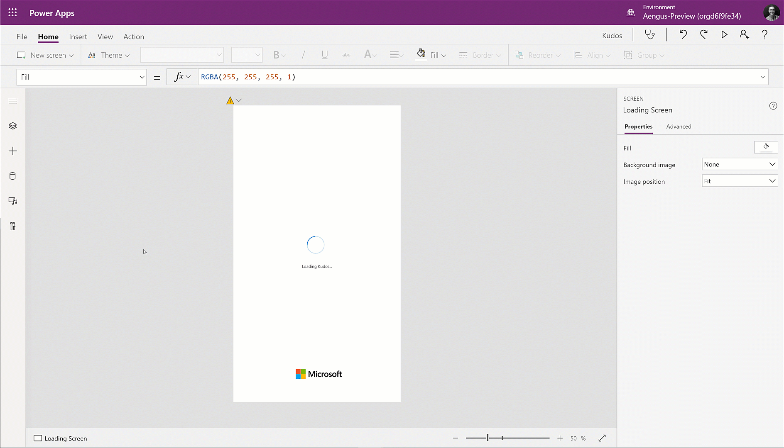Open the app launcher waffle icon
The height and width of the screenshot is (448, 784).
[x=12, y=12]
